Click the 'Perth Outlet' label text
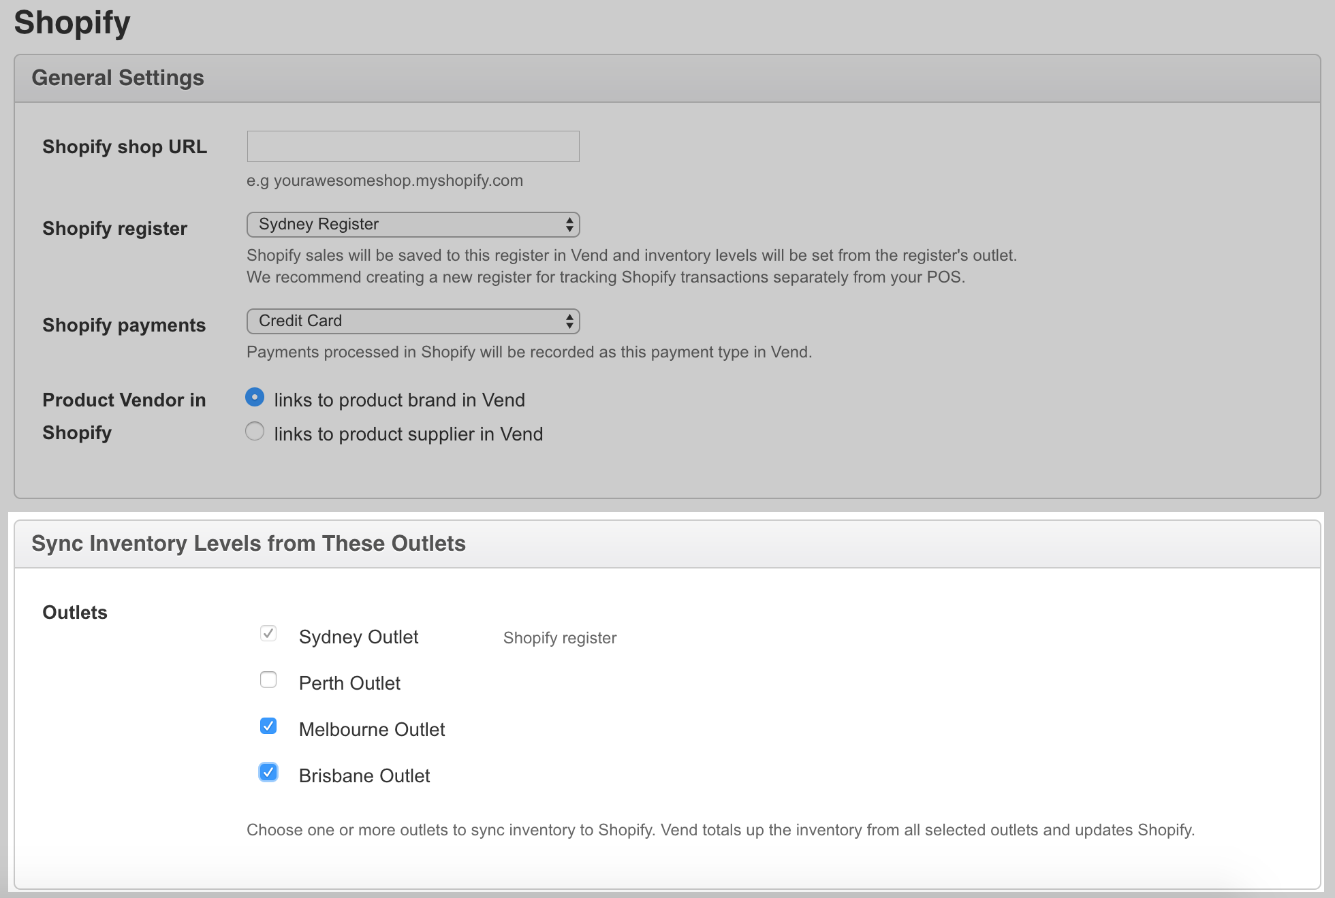This screenshot has width=1335, height=898. click(349, 684)
